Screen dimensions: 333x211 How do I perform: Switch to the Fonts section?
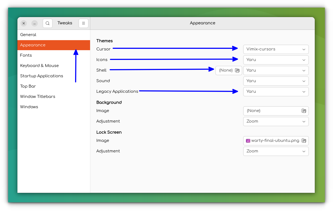(x=26, y=55)
